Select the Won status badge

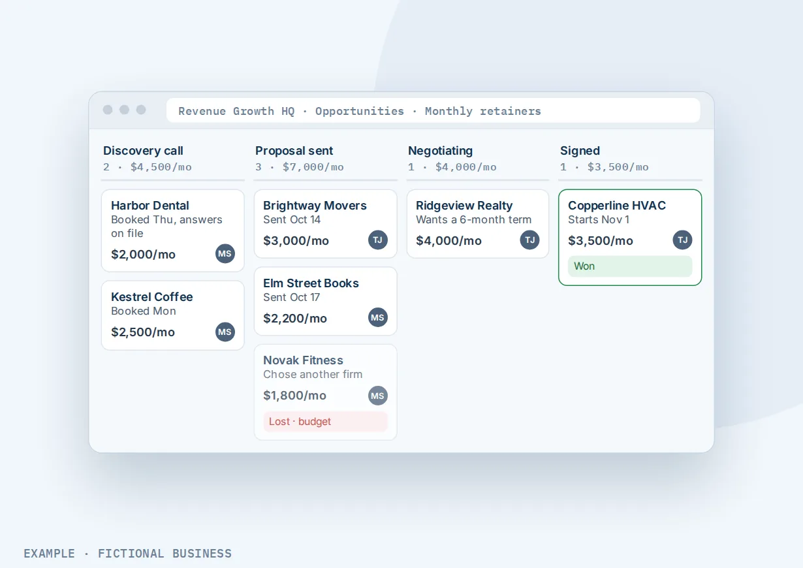point(630,266)
